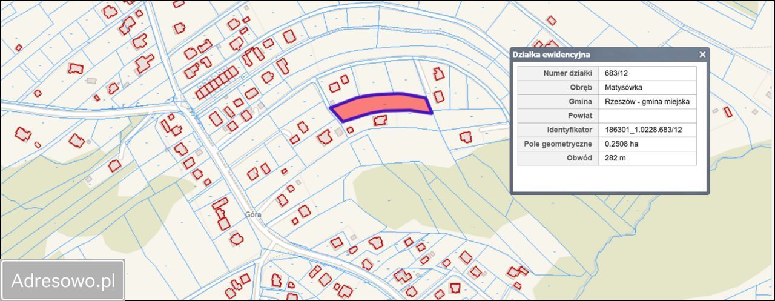Open the Adresowo.pl logo link

(63, 280)
